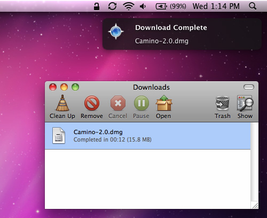This screenshot has height=218, width=267.
Task: Select the Camino-2.0.dmg download row
Action: (x=147, y=136)
